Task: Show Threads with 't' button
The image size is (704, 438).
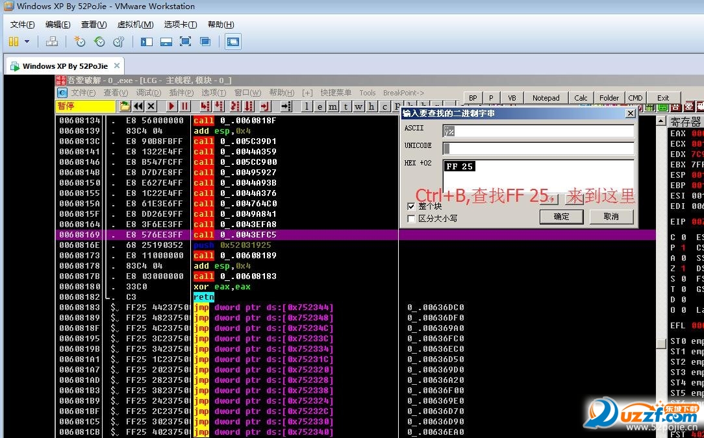Action: pyautogui.click(x=346, y=107)
